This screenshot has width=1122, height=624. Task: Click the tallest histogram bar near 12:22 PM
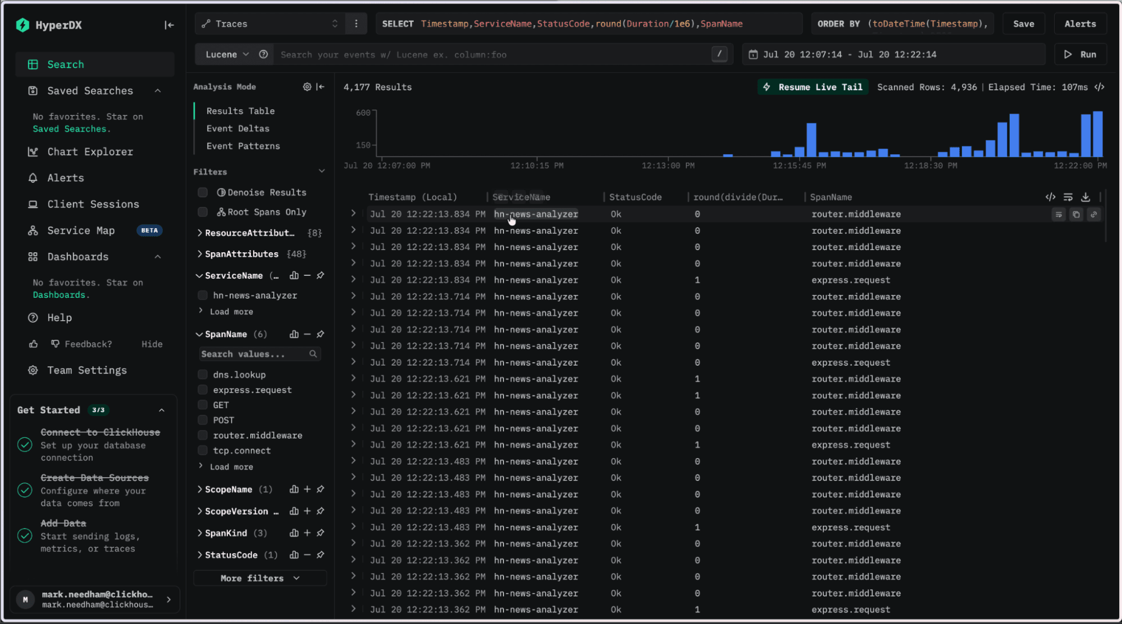(1098, 133)
